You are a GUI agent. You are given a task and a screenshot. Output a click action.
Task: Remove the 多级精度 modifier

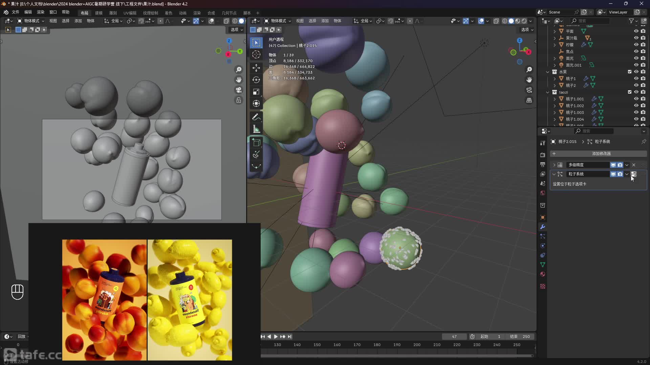point(634,165)
